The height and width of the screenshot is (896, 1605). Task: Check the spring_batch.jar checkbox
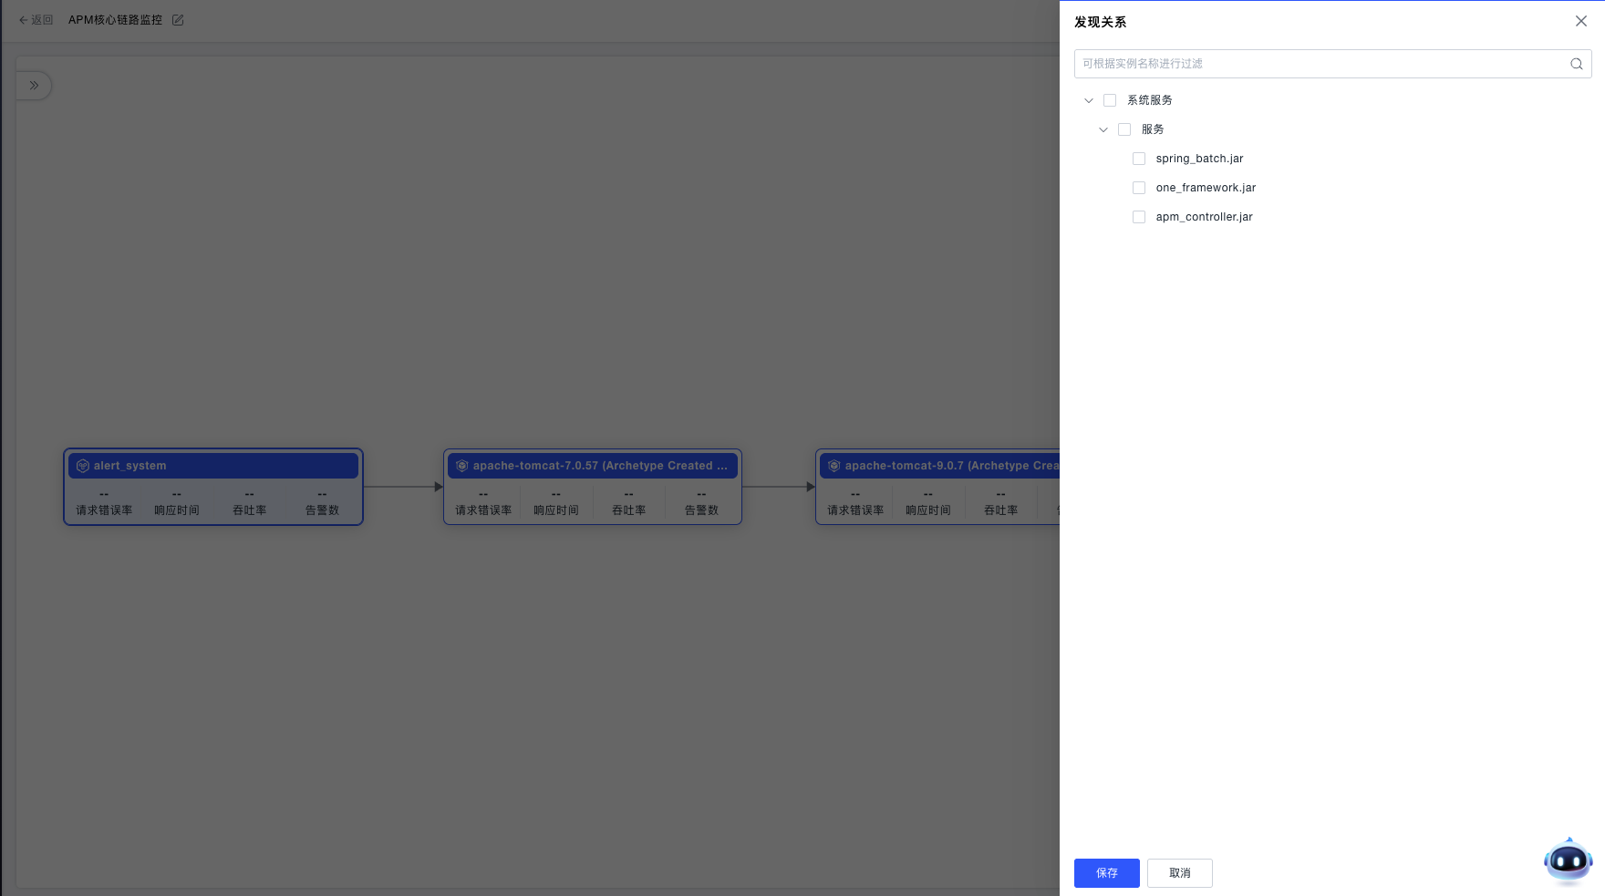pyautogui.click(x=1138, y=159)
